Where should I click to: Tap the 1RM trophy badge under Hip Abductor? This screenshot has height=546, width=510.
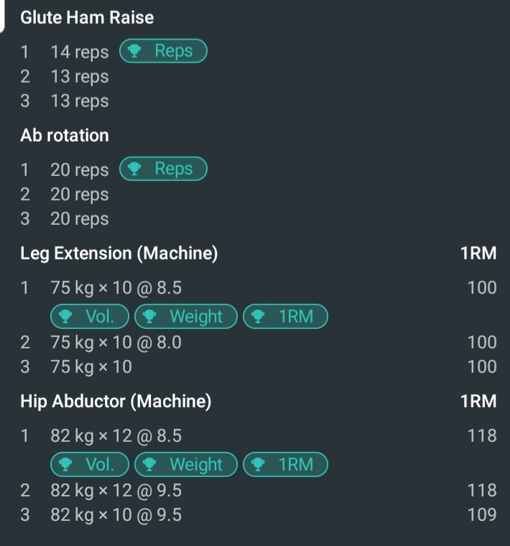point(285,465)
